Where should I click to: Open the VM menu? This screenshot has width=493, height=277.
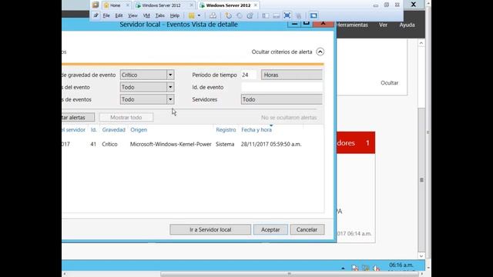146,15
